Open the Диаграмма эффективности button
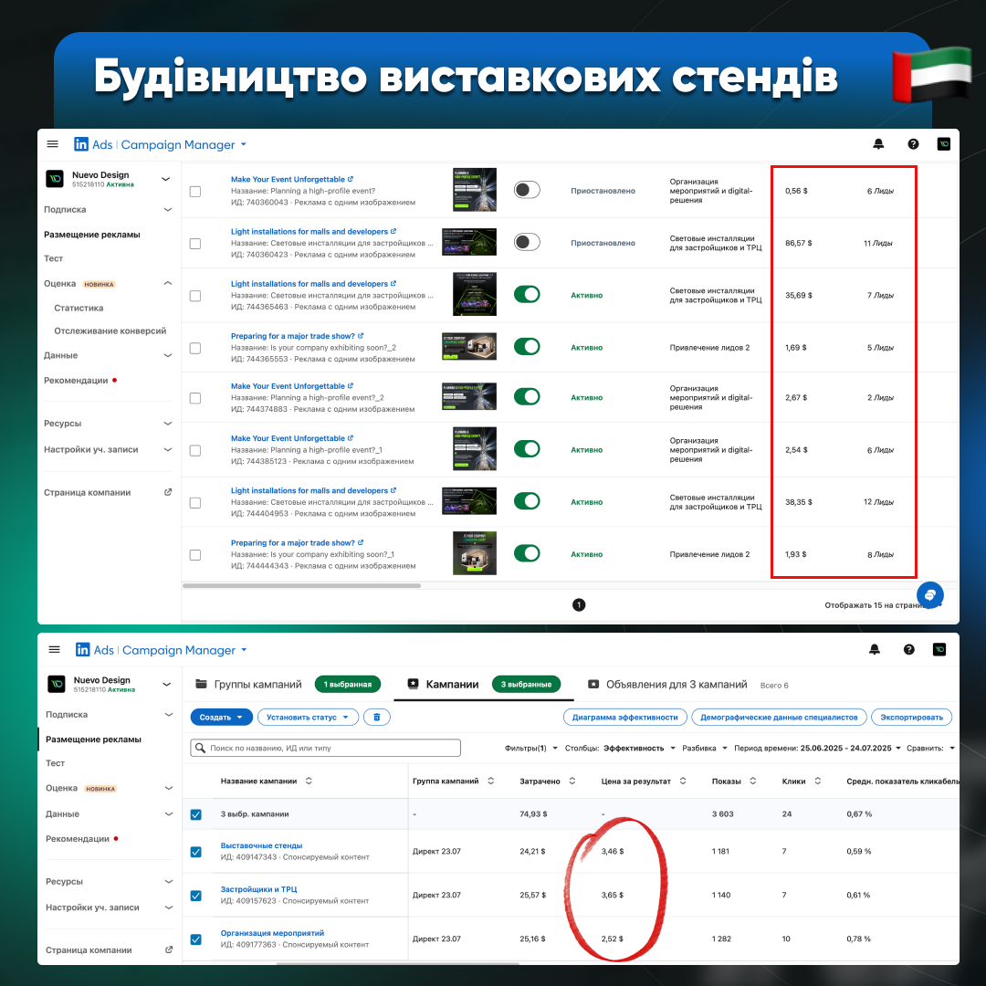Viewport: 986px width, 986px height. pos(625,717)
